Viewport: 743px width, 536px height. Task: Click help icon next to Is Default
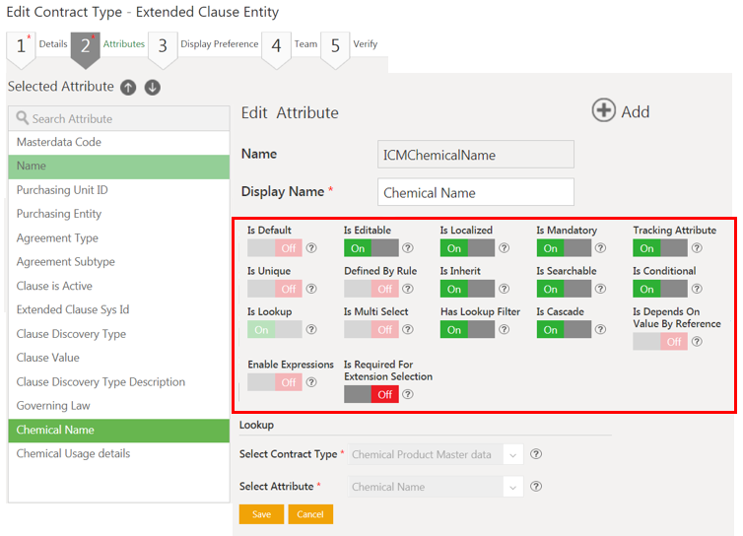pyautogui.click(x=311, y=248)
